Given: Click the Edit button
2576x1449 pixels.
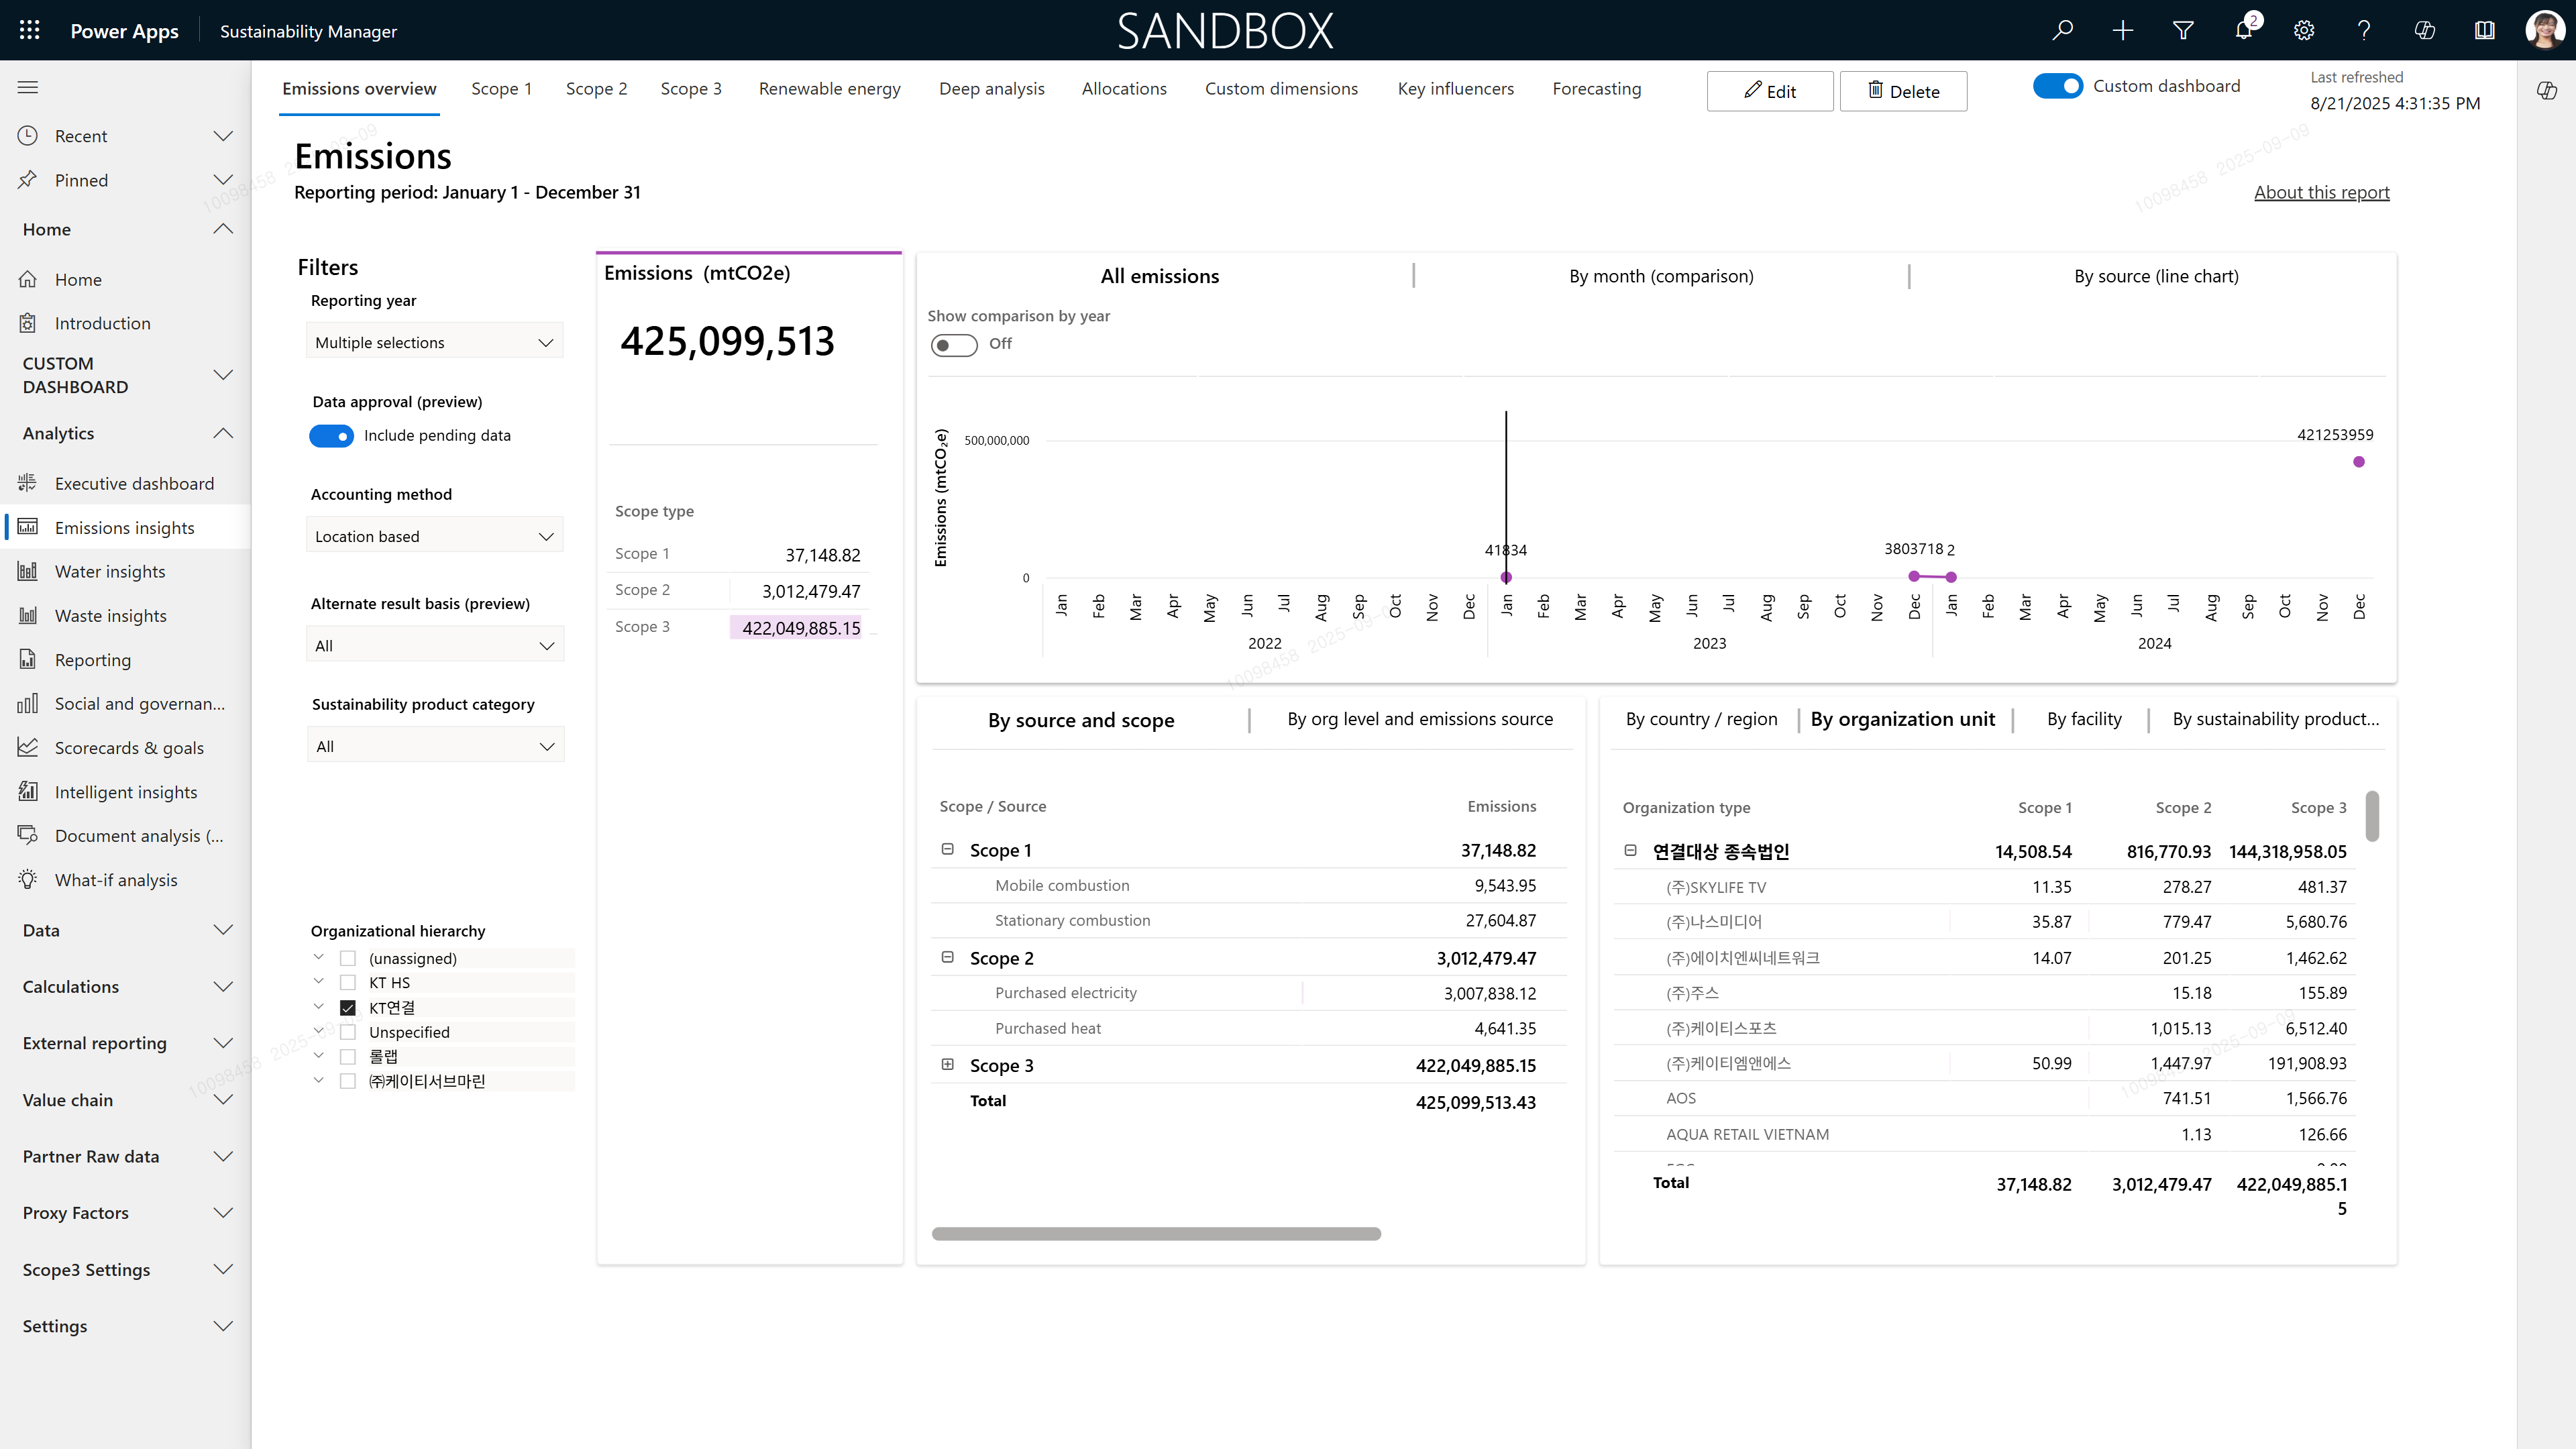Looking at the screenshot, I should (x=1770, y=91).
